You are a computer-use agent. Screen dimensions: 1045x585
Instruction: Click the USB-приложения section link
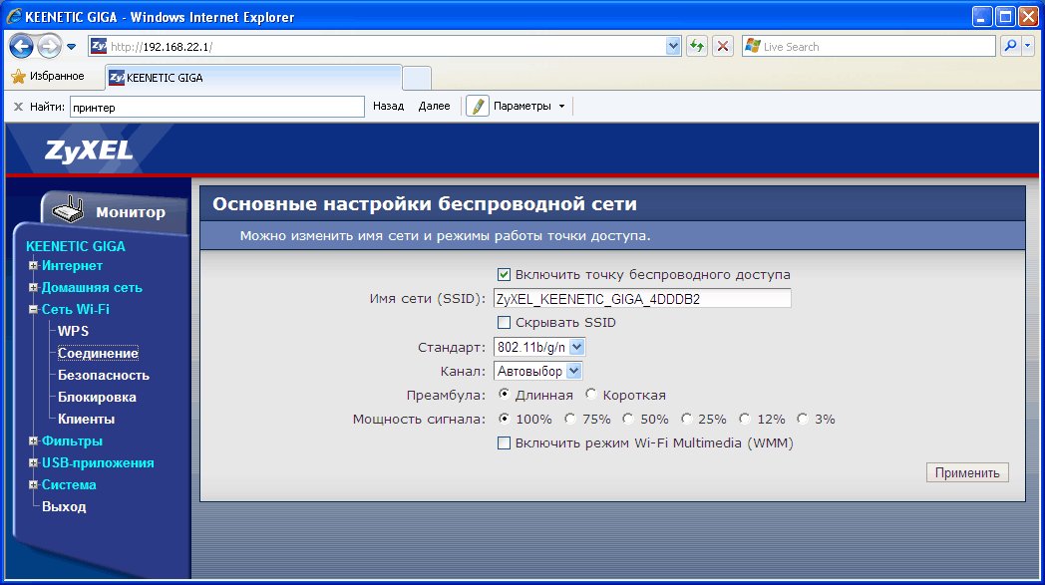click(98, 462)
